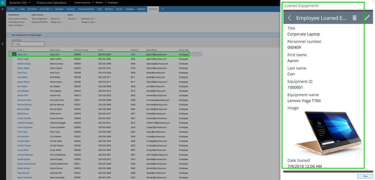Delete loaned equipment with the trash icon
Screen dimensions: 375x180
tap(354, 18)
